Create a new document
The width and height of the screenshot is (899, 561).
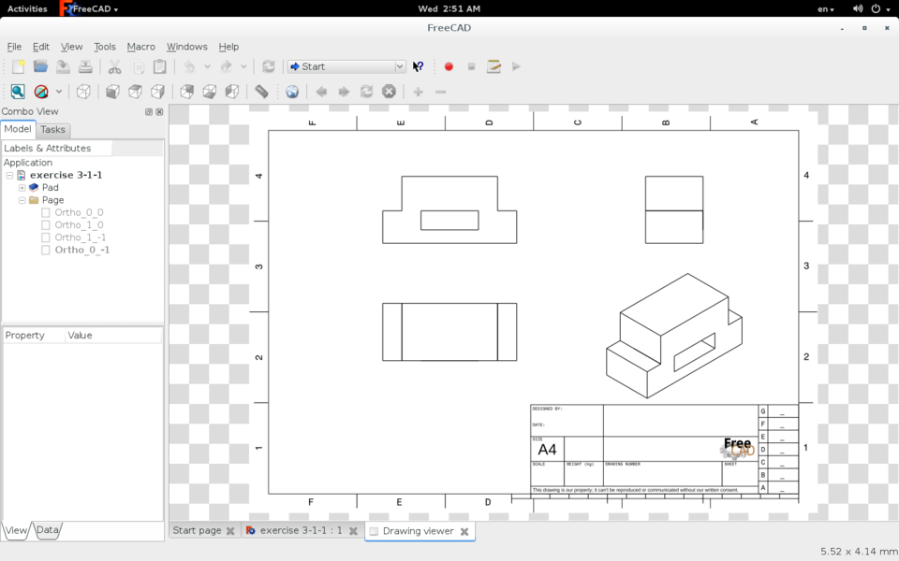(16, 66)
